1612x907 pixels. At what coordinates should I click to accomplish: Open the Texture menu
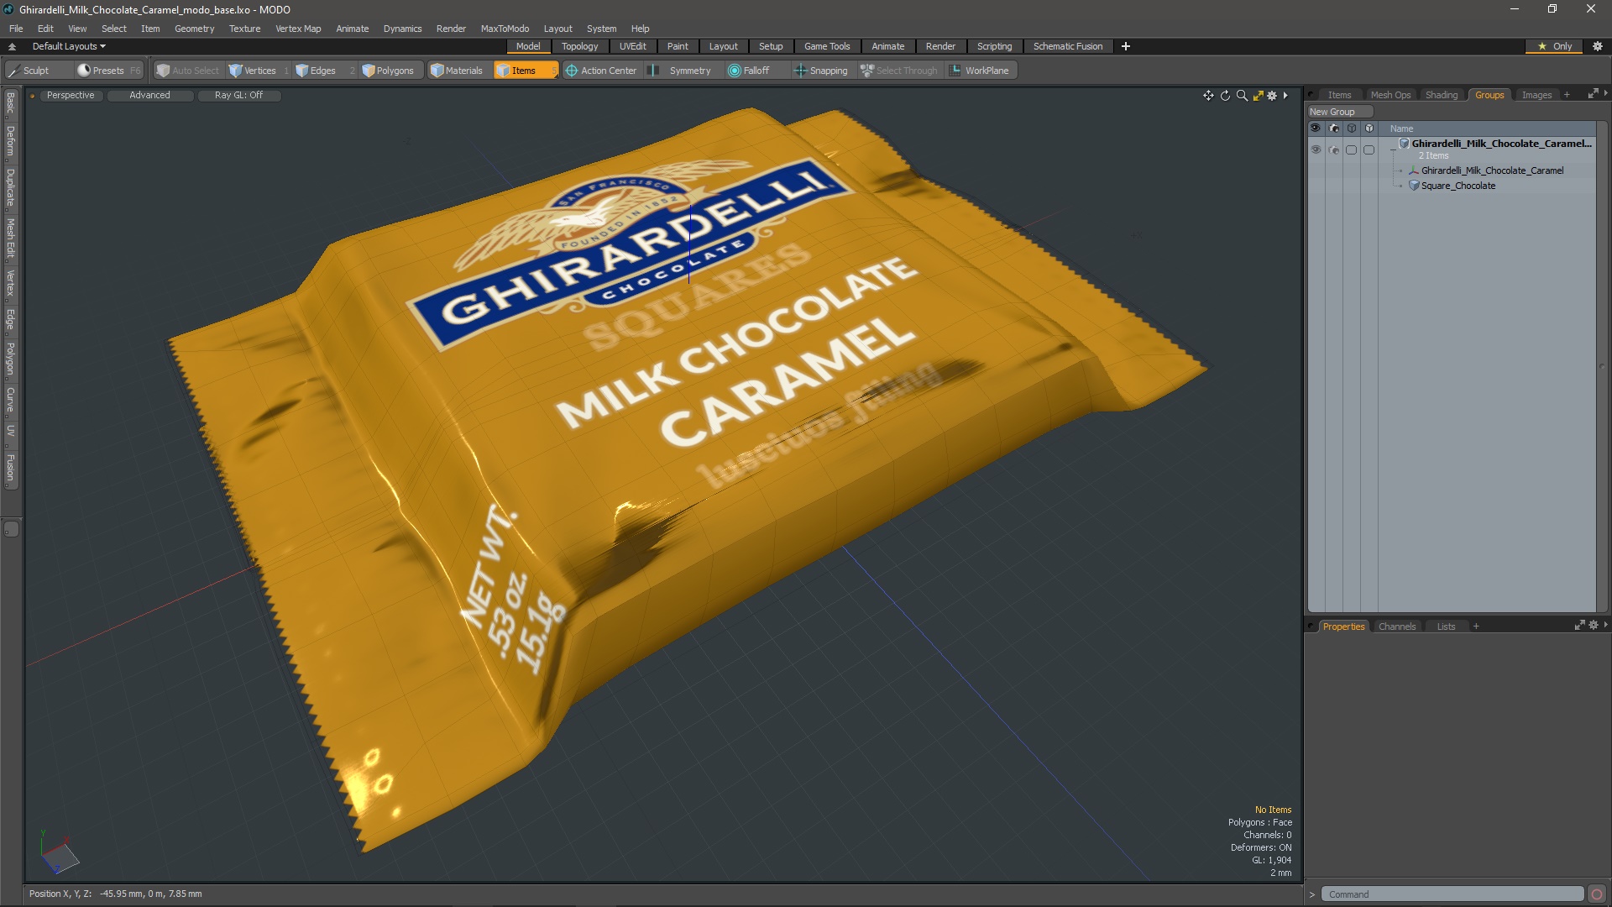(244, 29)
